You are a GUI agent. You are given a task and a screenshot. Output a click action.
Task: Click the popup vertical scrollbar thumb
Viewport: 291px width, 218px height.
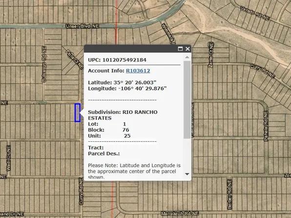pos(187,100)
